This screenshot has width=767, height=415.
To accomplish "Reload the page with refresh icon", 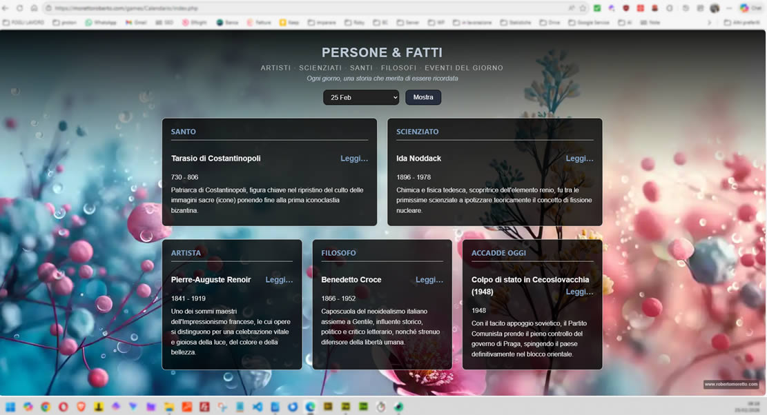I will click(x=19, y=8).
